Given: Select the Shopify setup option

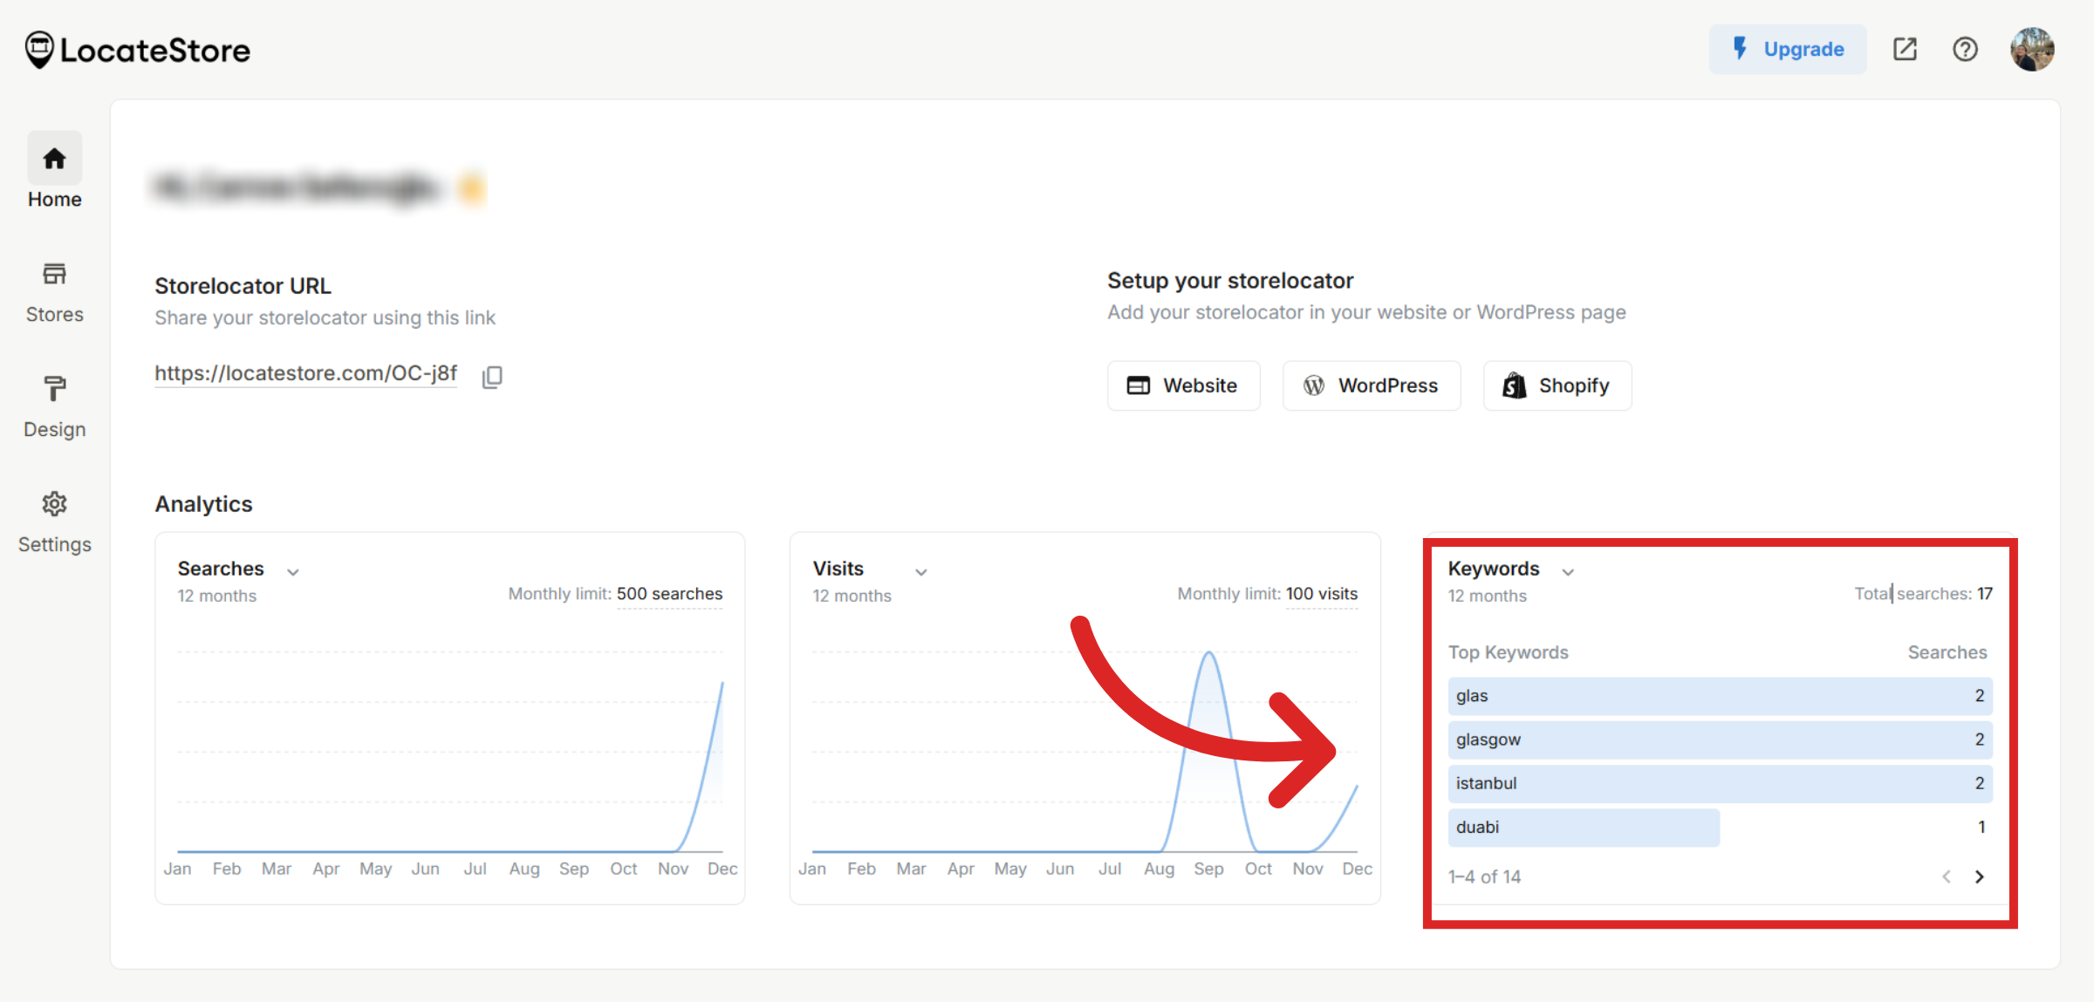Looking at the screenshot, I should [1557, 385].
